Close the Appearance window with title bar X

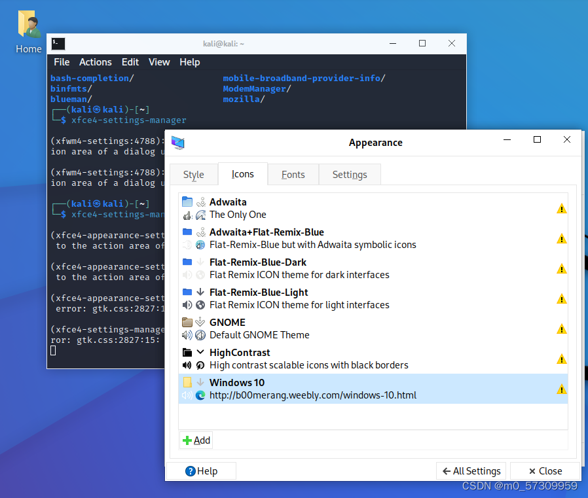(567, 140)
